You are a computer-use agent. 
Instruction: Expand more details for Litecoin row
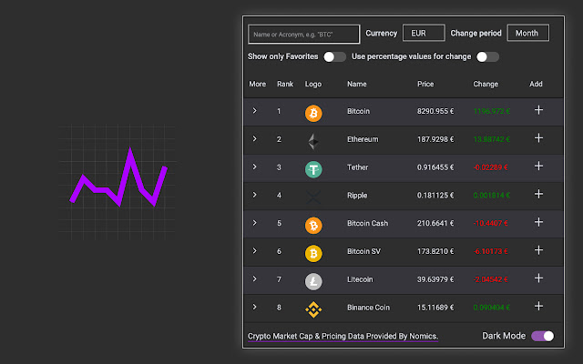click(x=255, y=279)
